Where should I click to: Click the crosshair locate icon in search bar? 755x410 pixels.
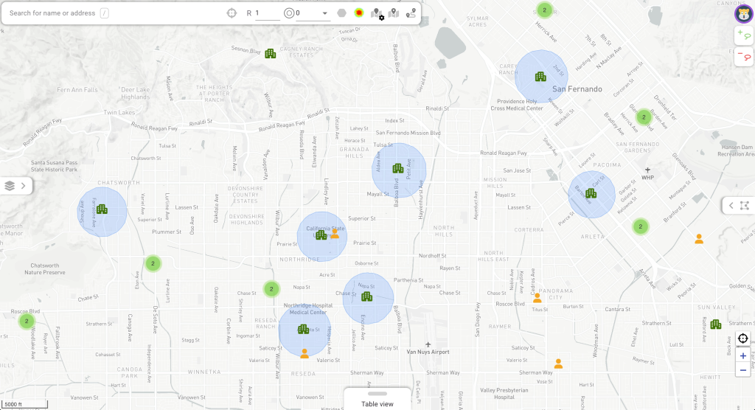coord(232,13)
